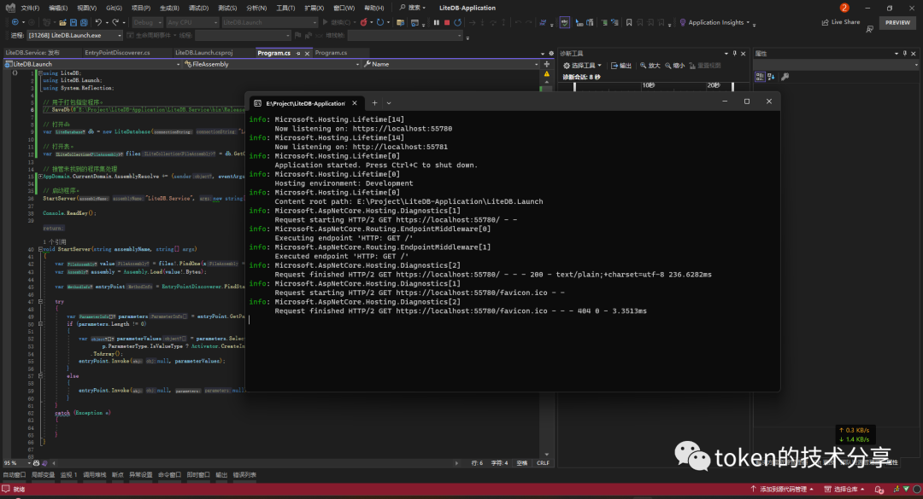This screenshot has height=499, width=923.
Task: Navigate backward with the blue arrow icon
Action: click(x=15, y=22)
